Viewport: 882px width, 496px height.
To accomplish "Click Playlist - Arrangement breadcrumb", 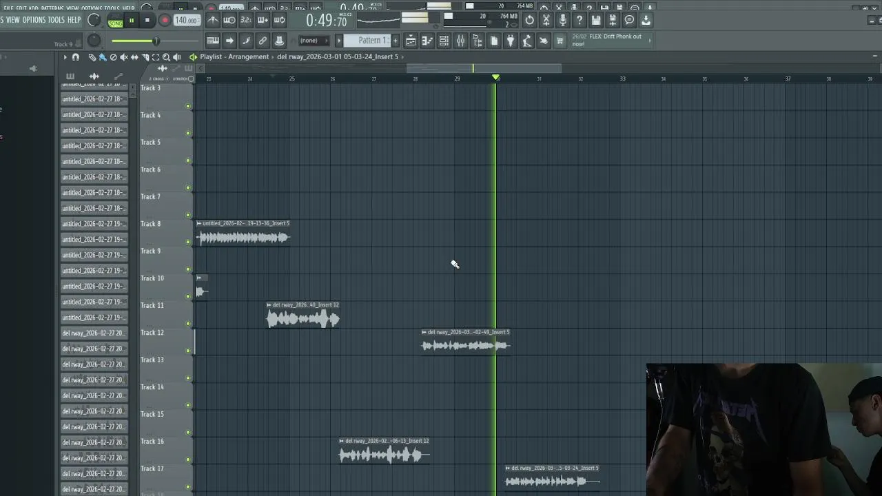I will click(x=234, y=57).
